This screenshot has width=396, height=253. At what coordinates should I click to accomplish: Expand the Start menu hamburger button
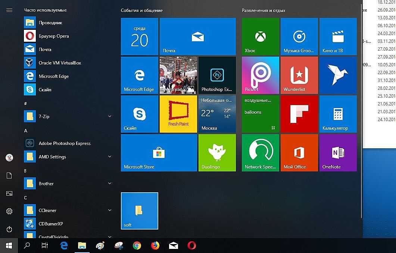coord(9,10)
